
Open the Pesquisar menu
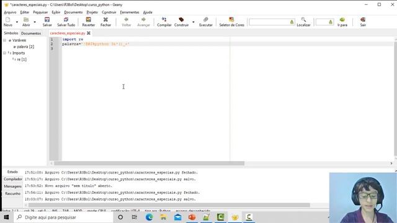point(40,12)
